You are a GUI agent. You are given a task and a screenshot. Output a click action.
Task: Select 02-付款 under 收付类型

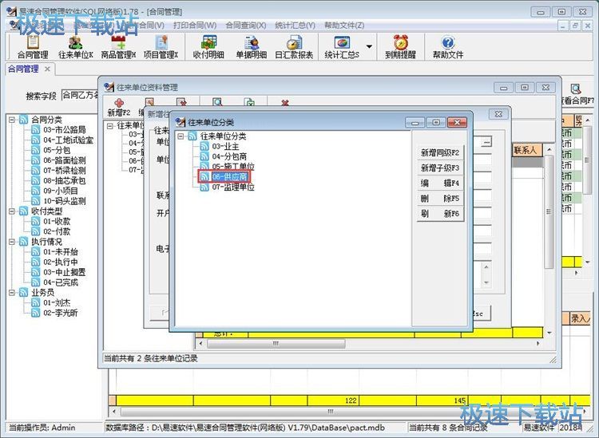pos(57,231)
